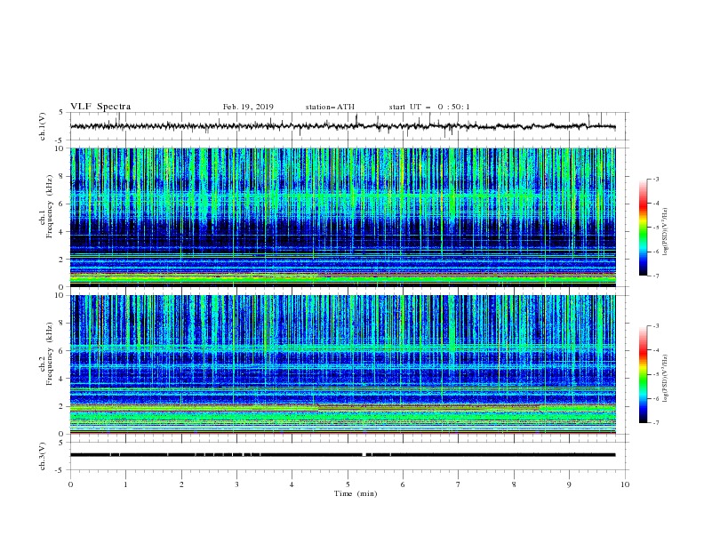Viewport: 704px width, 544px height.
Task: Click the log(PSD) label beside ch.2 color bar
Action: coord(665,379)
